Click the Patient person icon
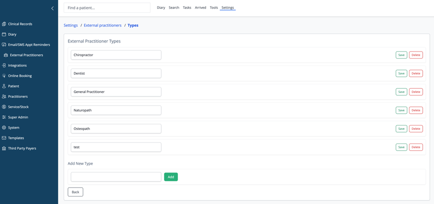The width and height of the screenshot is (434, 204). [x=4, y=86]
